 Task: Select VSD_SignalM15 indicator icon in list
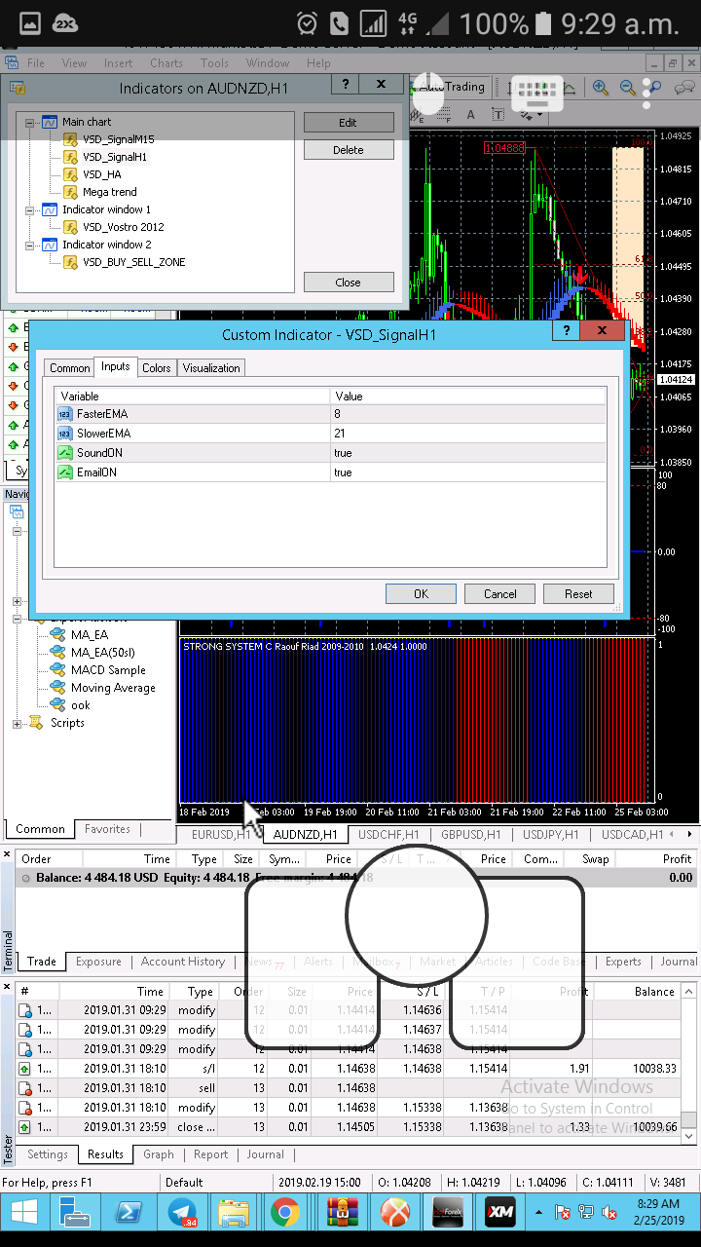[70, 139]
